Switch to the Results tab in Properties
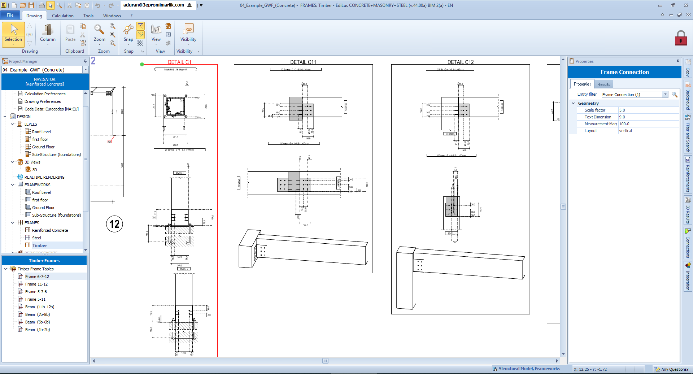Screen dimensions: 693x374 point(603,84)
